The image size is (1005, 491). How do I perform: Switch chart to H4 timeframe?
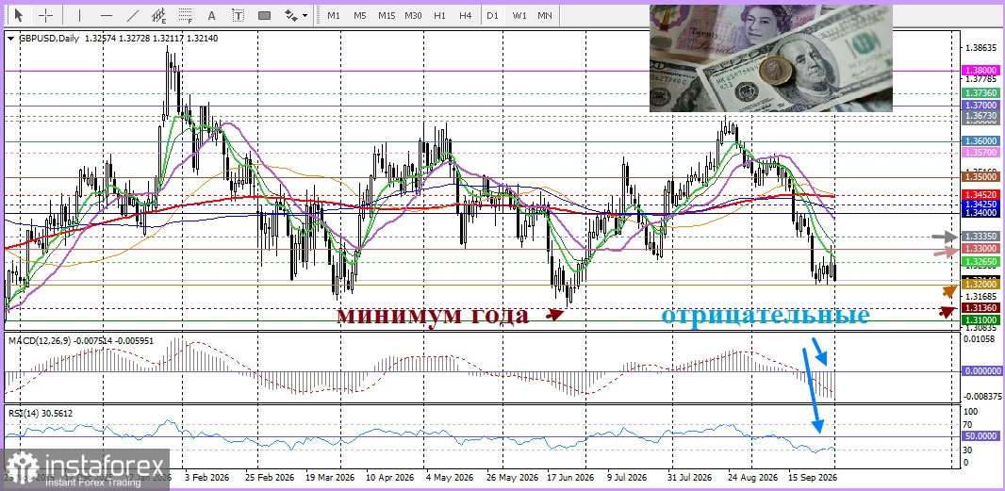[466, 15]
